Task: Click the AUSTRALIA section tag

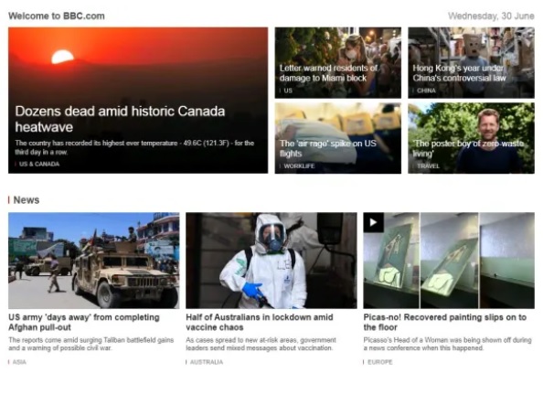Action: (x=207, y=362)
